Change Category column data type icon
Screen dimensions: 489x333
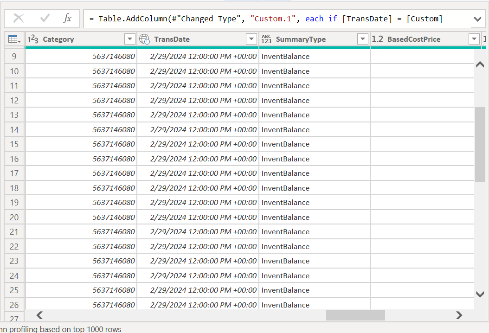tap(33, 39)
